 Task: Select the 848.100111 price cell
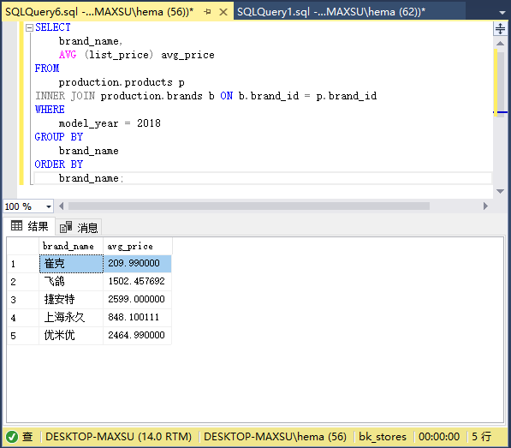click(137, 318)
